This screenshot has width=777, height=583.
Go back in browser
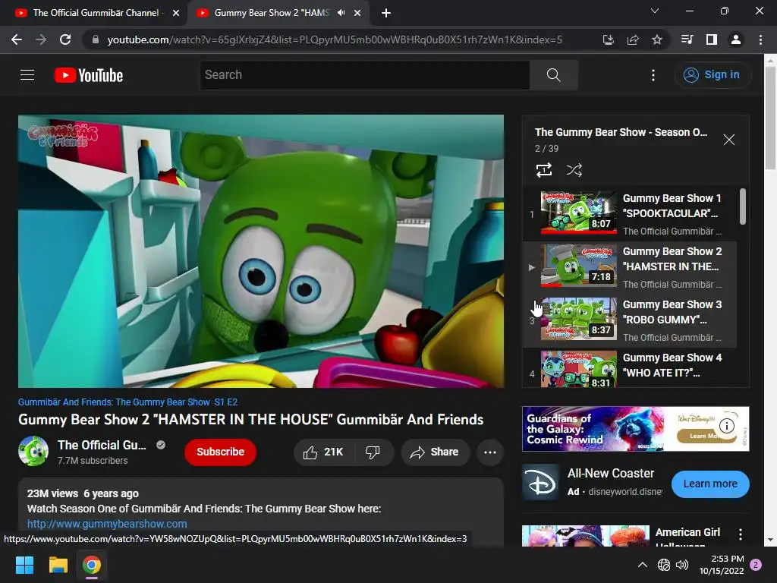click(17, 39)
